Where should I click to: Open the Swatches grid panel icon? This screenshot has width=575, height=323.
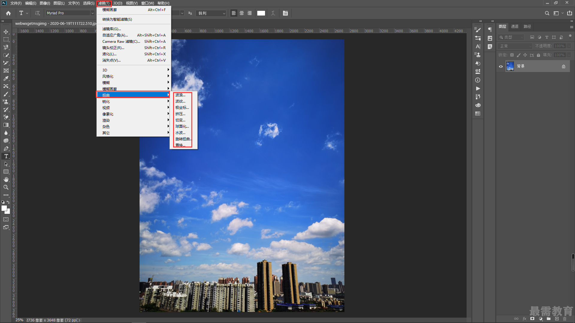478,113
